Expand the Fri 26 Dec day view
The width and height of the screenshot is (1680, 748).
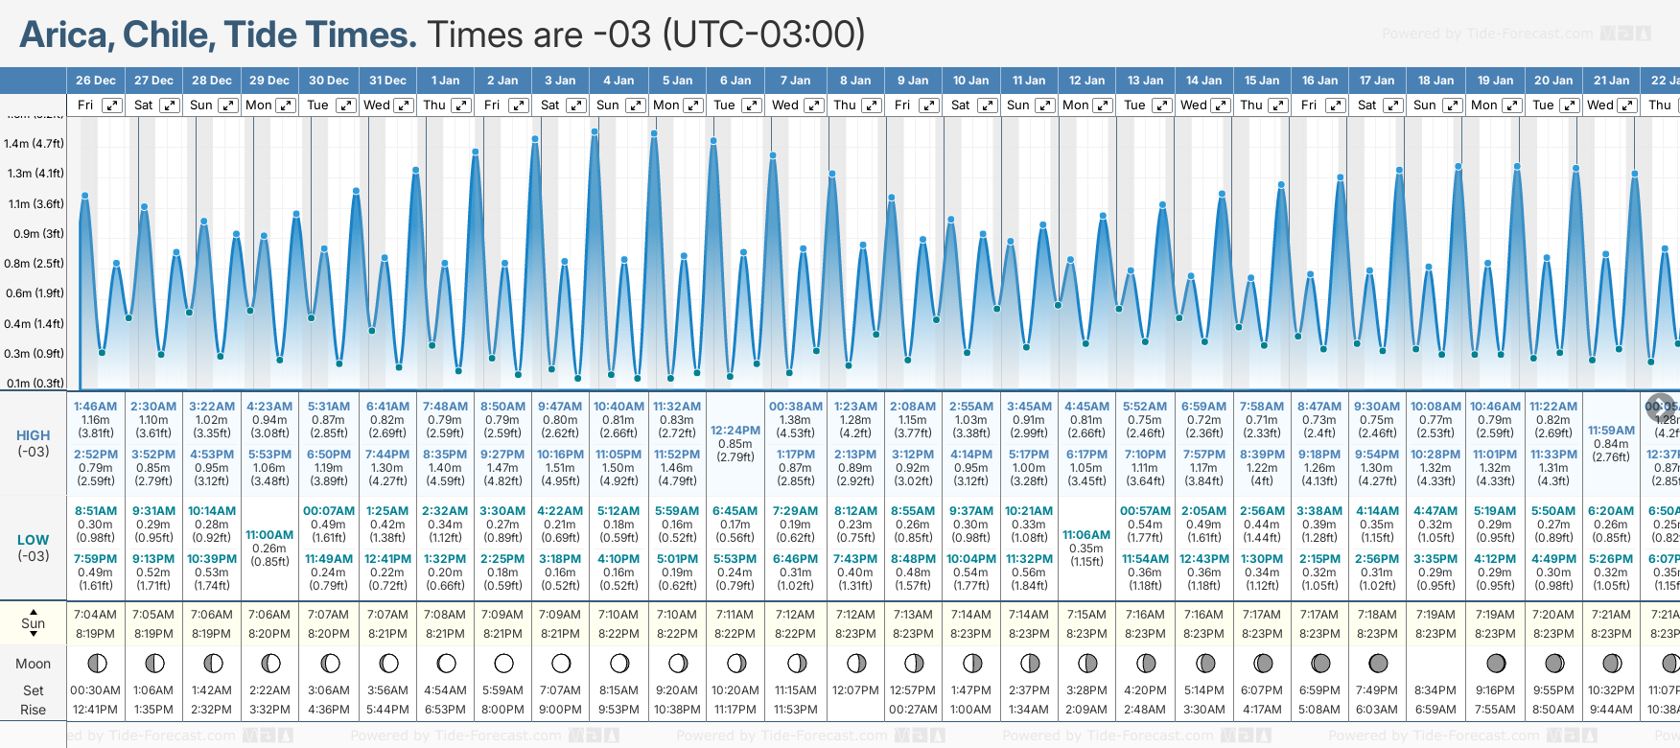pyautogui.click(x=112, y=105)
